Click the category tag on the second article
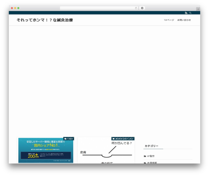The height and width of the screenshot is (176, 209). 123,139
